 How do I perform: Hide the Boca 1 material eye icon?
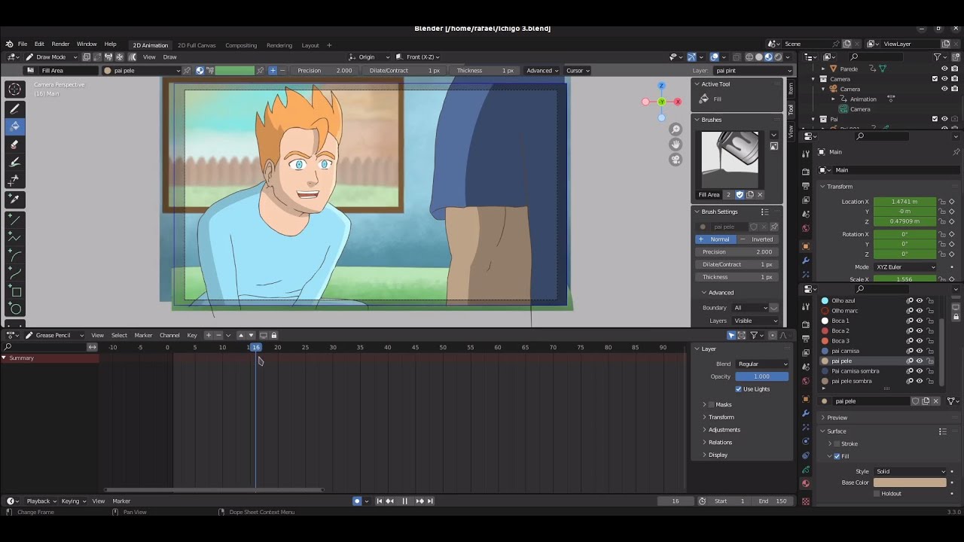(920, 321)
